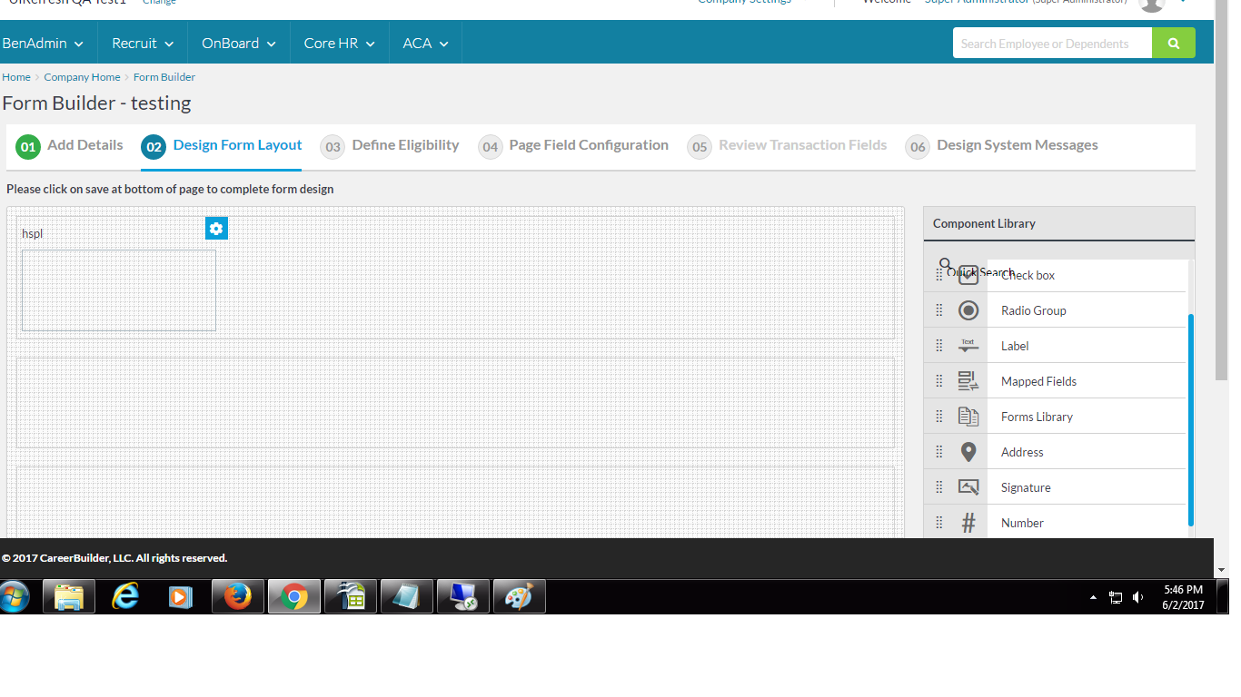Select the Label component icon
Viewport: 1241px width, 697px height.
[x=968, y=346]
